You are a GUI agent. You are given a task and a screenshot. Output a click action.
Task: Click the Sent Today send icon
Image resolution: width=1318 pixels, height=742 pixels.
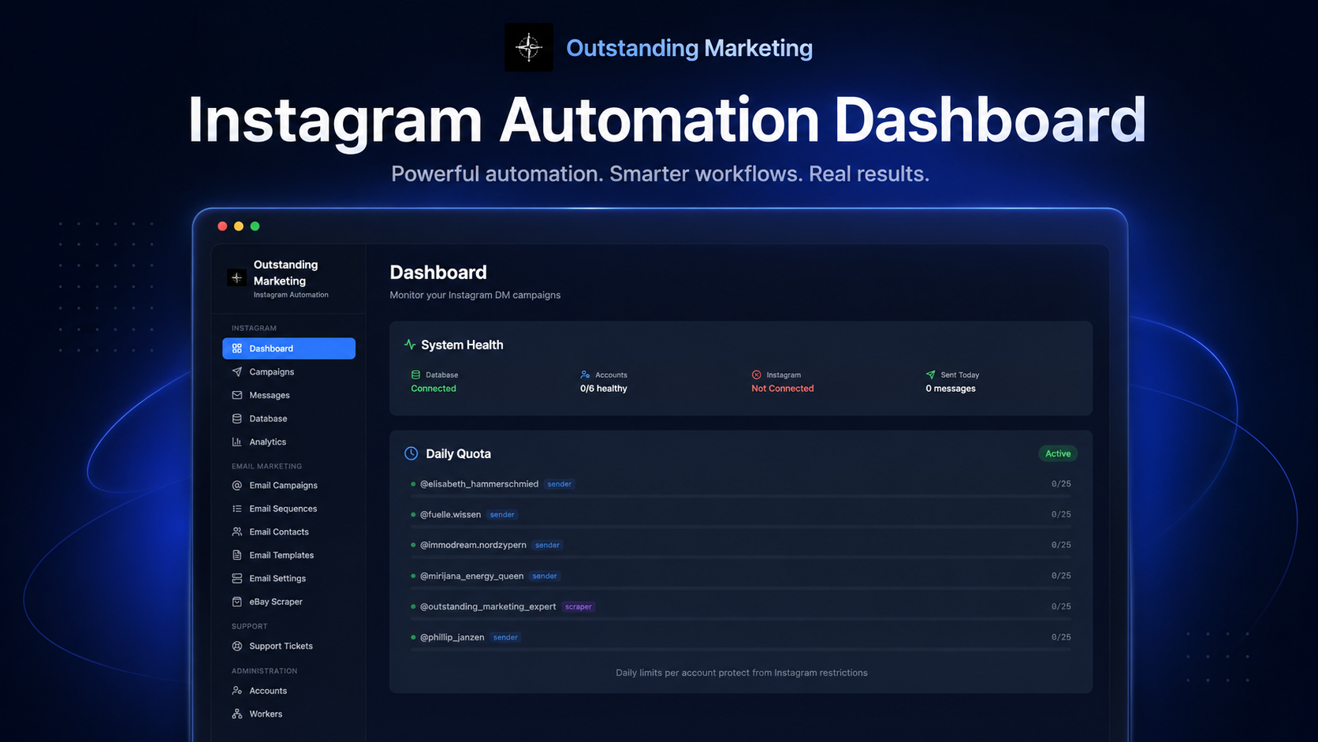930,375
